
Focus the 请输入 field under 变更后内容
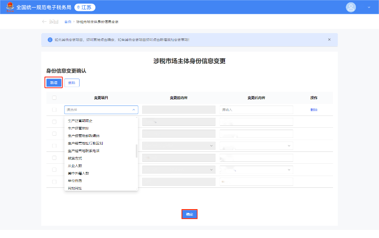[x=256, y=110]
